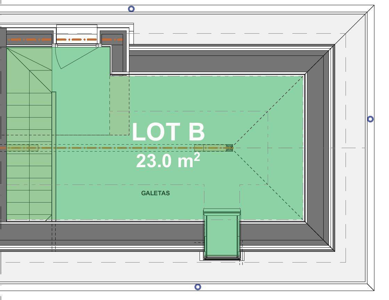This screenshot has width=389, height=300.
Task: Select the GALETAS room label
Action: tap(155, 193)
